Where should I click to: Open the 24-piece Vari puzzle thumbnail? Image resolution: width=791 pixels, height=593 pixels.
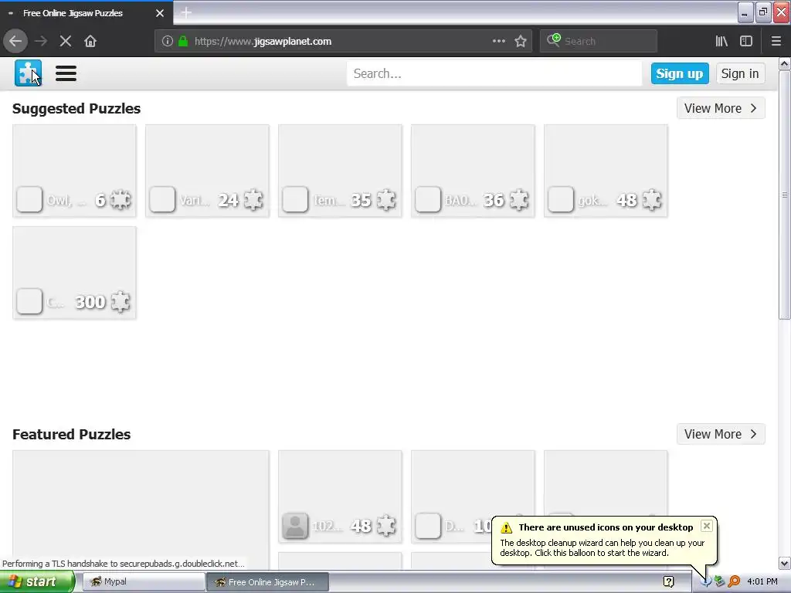point(207,171)
